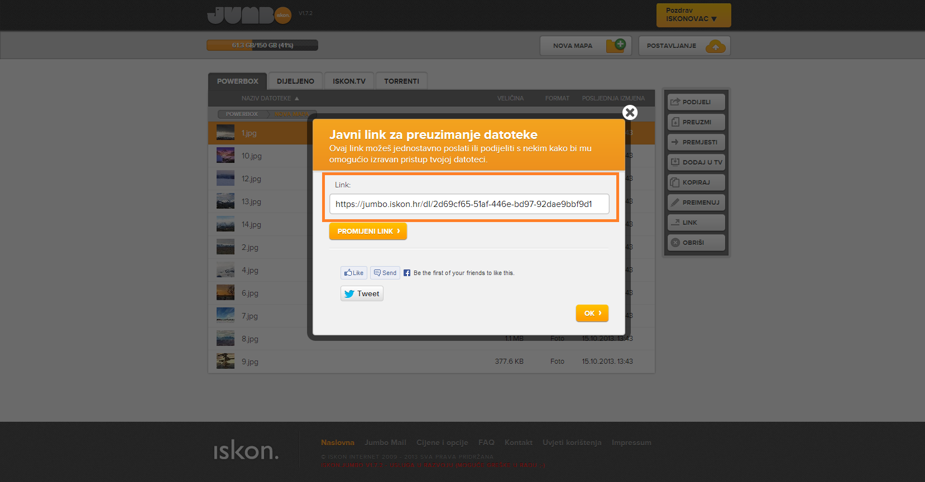Image resolution: width=925 pixels, height=482 pixels.
Task: Close the public link dialog with X
Action: (x=630, y=113)
